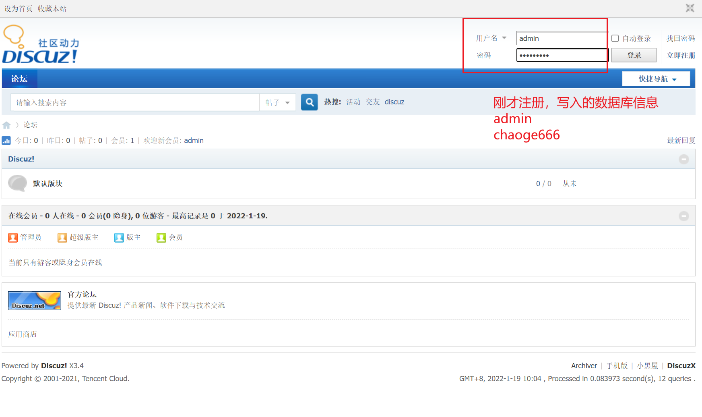Click the Discuz! logo
The height and width of the screenshot is (417, 702).
tap(40, 45)
